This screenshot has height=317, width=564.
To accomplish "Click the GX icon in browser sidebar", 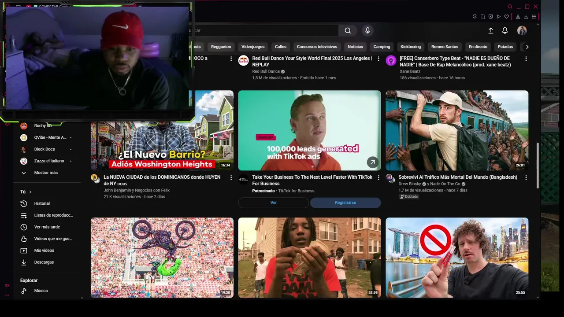I will click(x=7, y=285).
